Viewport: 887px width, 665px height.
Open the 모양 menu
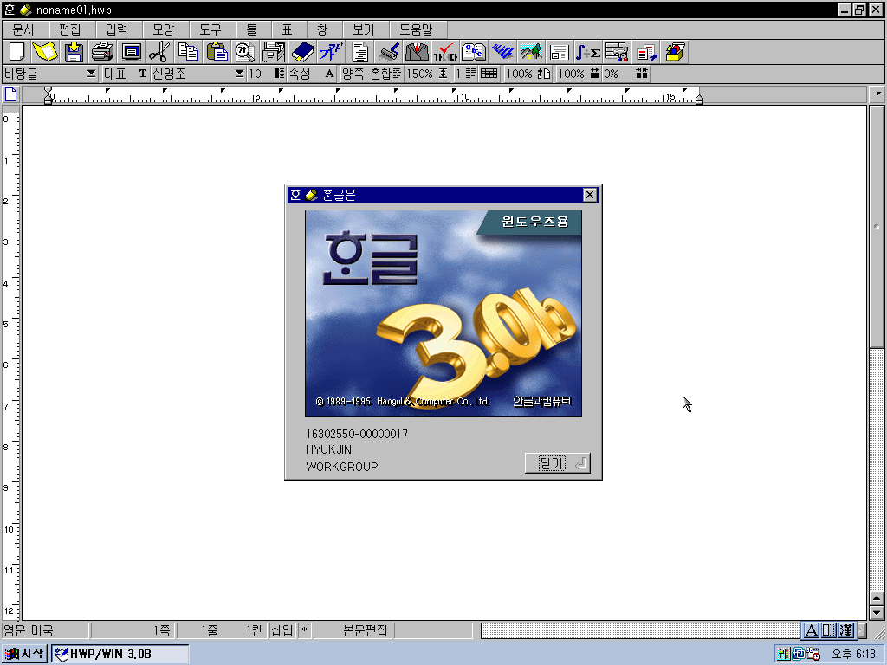tap(164, 29)
